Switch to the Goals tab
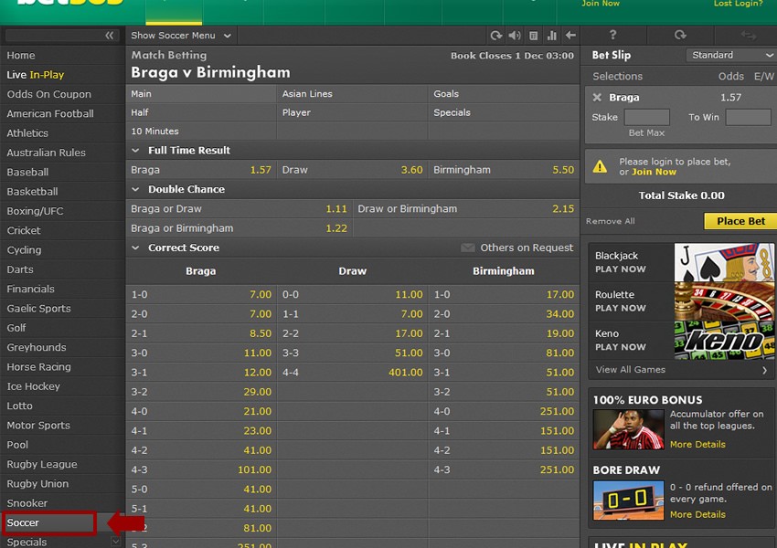This screenshot has height=548, width=777. (504, 93)
